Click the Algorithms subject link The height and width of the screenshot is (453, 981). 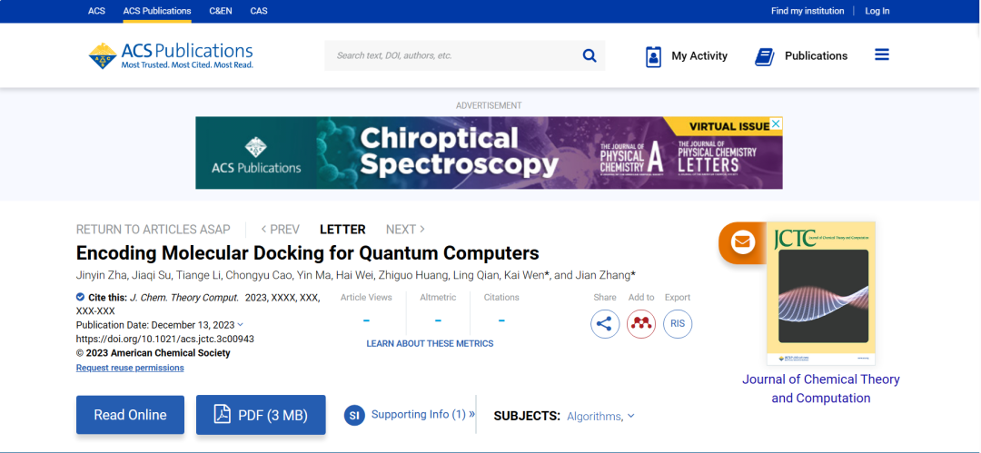[x=595, y=416]
